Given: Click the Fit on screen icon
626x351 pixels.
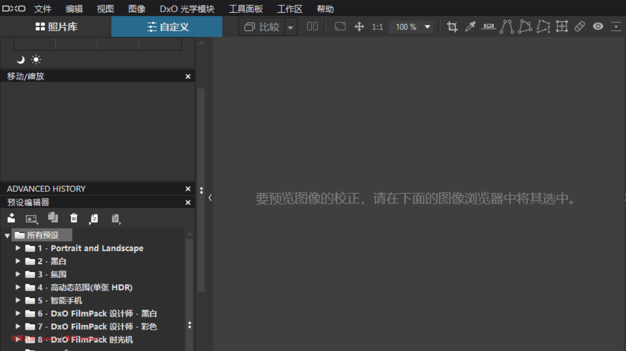Looking at the screenshot, I should coord(340,27).
